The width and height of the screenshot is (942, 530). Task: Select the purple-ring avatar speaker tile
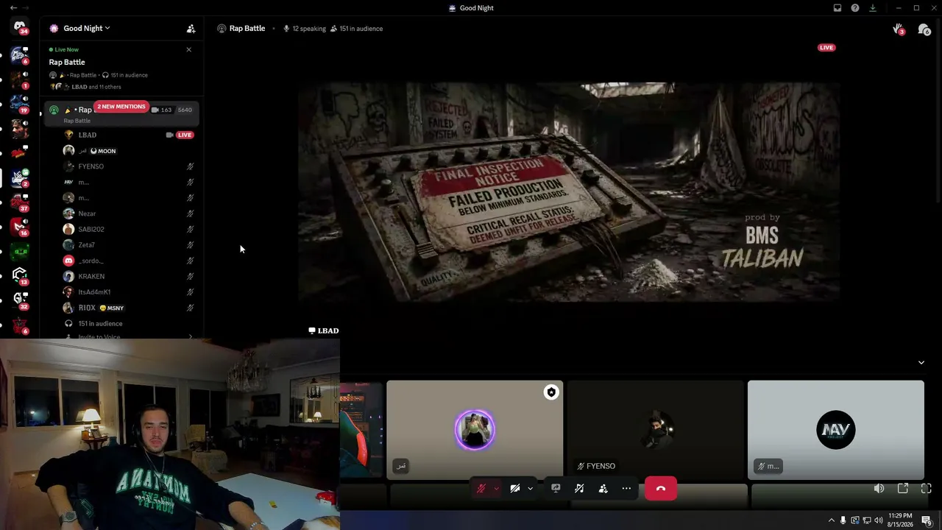click(475, 430)
